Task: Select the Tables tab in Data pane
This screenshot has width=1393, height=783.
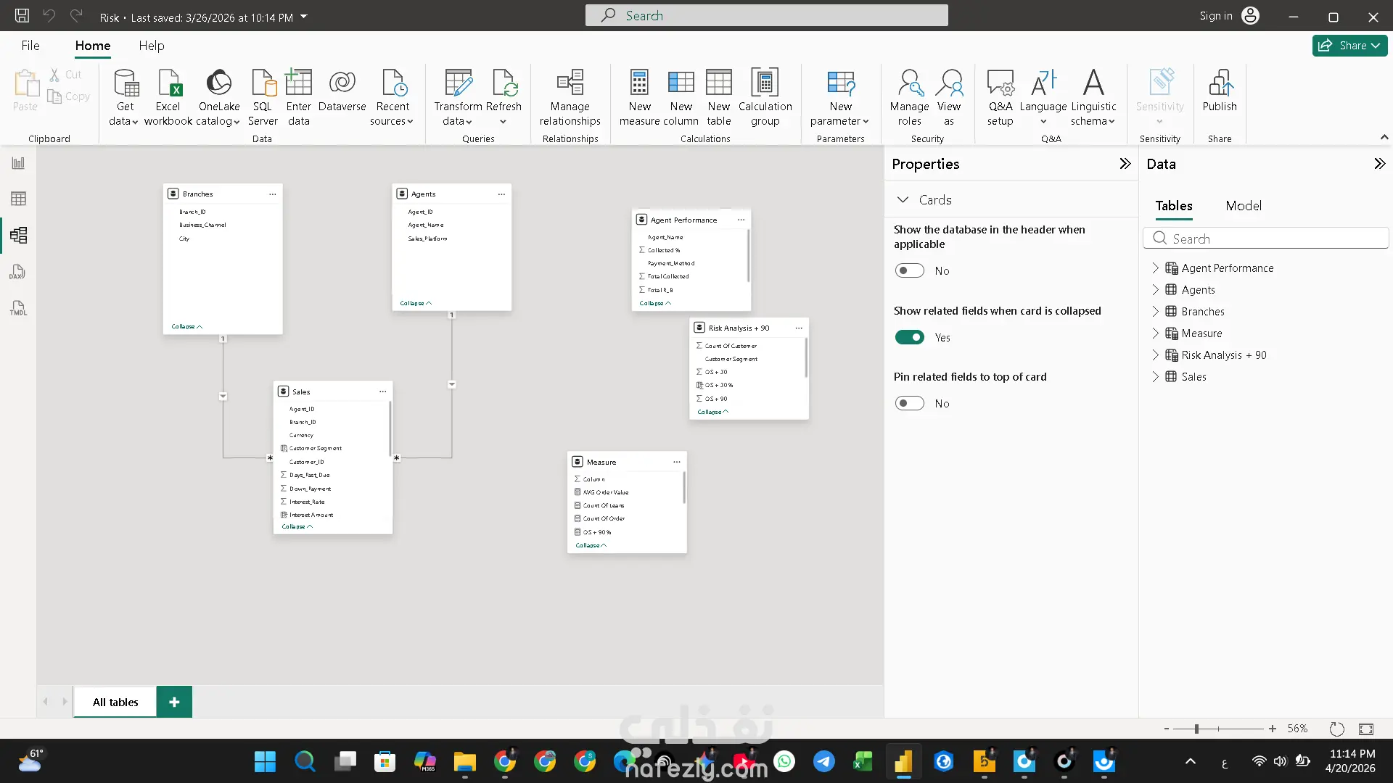Action: point(1174,206)
